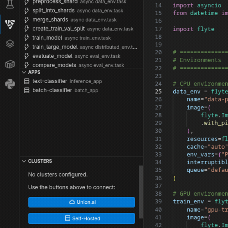The width and height of the screenshot is (228, 228).
Task: Click 'cache="auto"' on line 32
Action: click(207, 147)
